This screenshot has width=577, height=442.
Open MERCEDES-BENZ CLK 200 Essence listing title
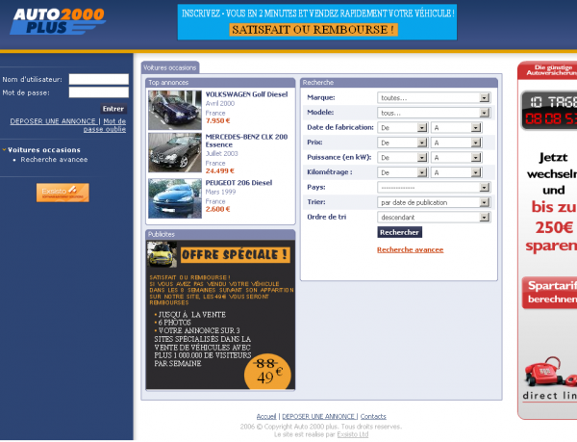(246, 141)
